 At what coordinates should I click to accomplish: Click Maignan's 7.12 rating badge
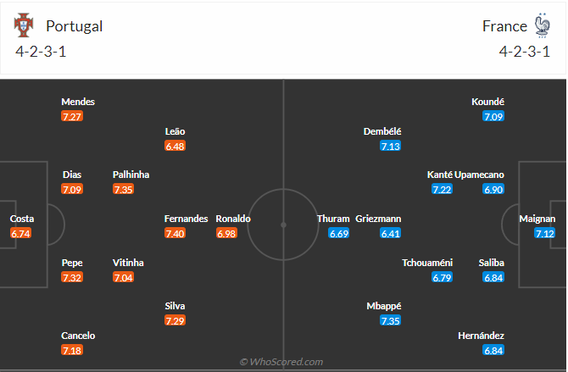point(544,233)
